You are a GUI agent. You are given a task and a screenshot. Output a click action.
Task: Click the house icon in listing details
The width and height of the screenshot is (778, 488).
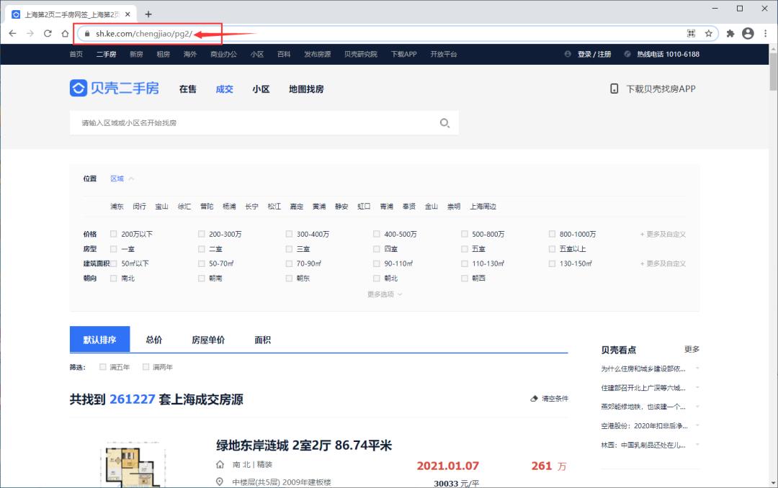(x=220, y=465)
